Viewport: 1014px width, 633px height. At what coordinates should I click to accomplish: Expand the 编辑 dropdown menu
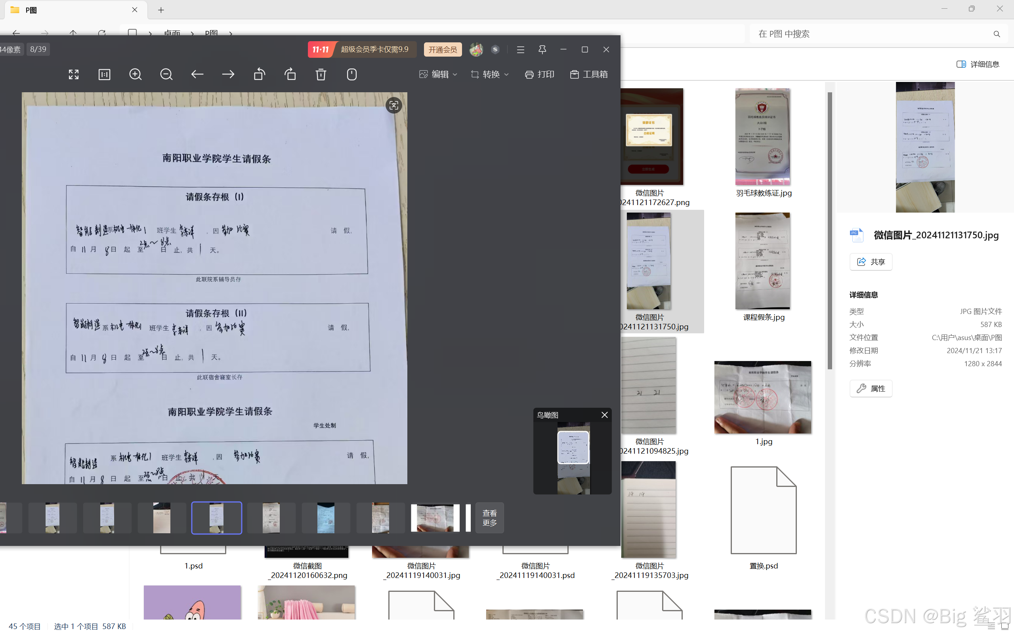pos(438,74)
